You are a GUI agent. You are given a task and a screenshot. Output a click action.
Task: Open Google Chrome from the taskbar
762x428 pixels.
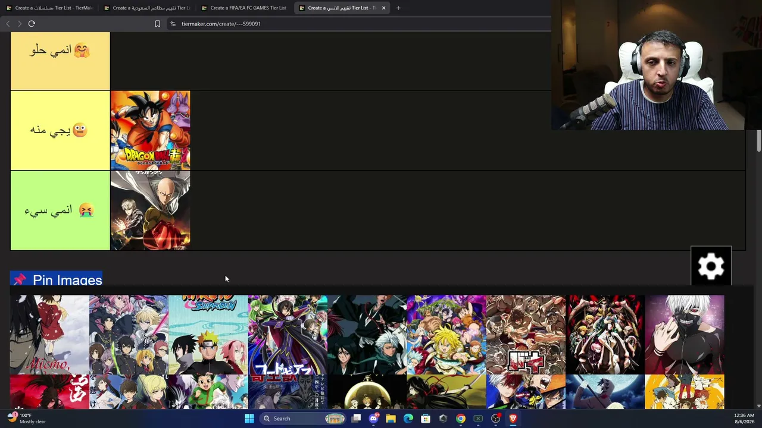(460, 418)
